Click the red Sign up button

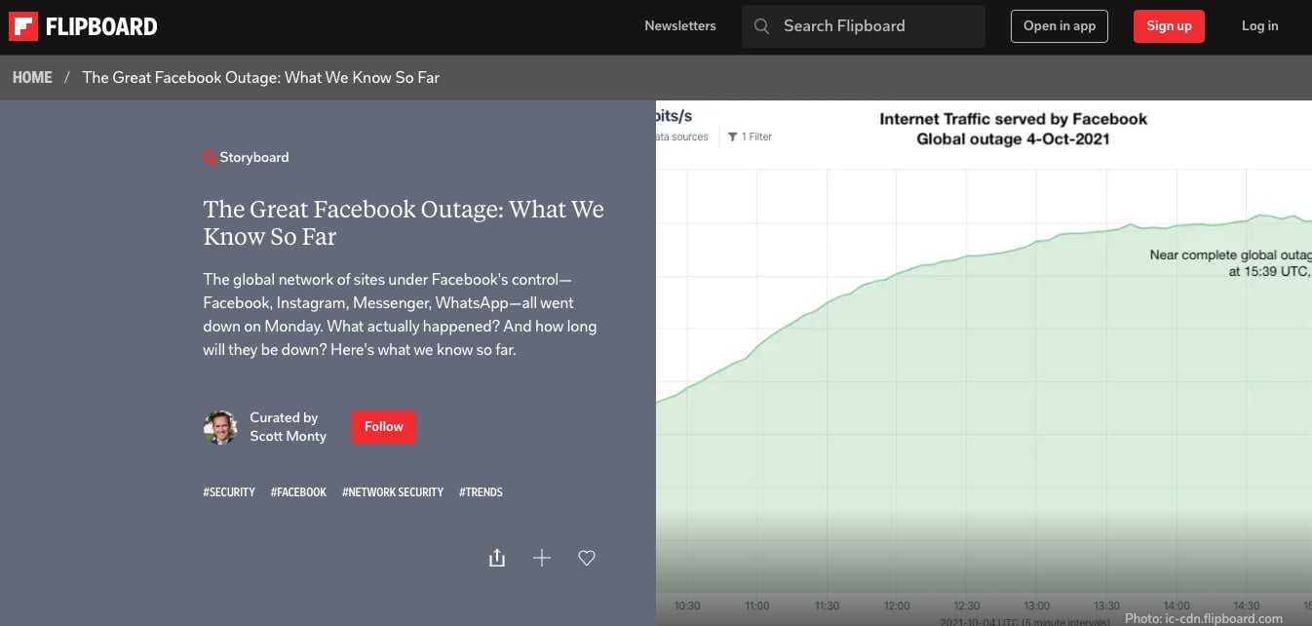click(1169, 26)
